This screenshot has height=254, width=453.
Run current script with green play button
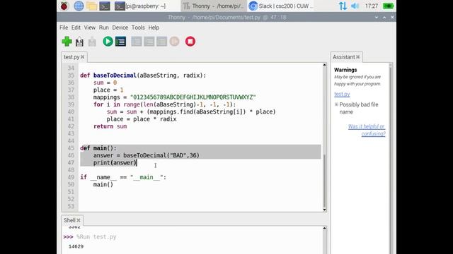(x=108, y=42)
